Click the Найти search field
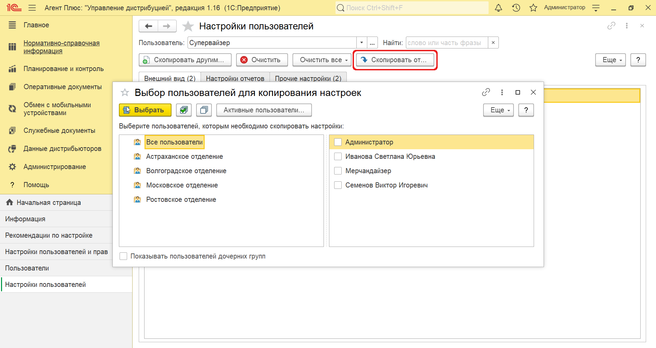 click(447, 43)
